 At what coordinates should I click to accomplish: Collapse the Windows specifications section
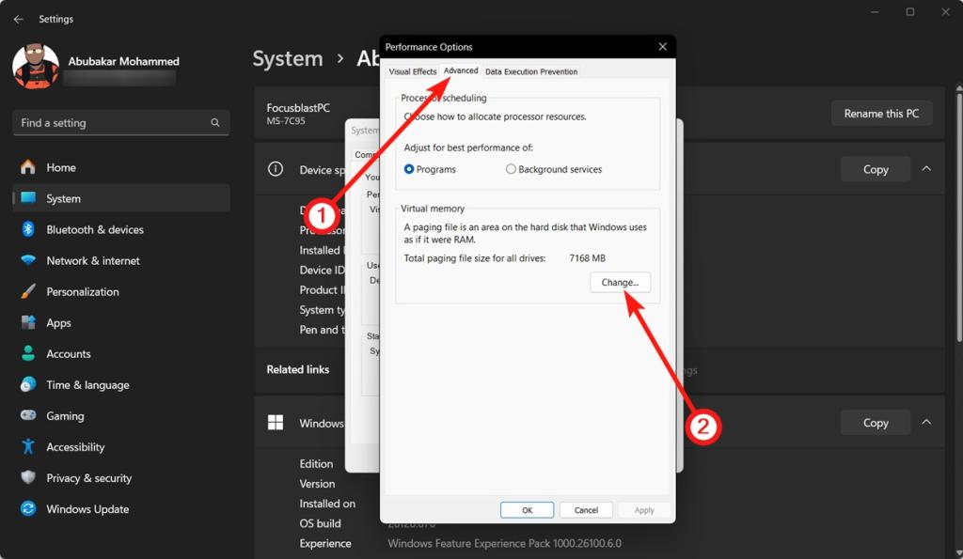[x=926, y=422]
